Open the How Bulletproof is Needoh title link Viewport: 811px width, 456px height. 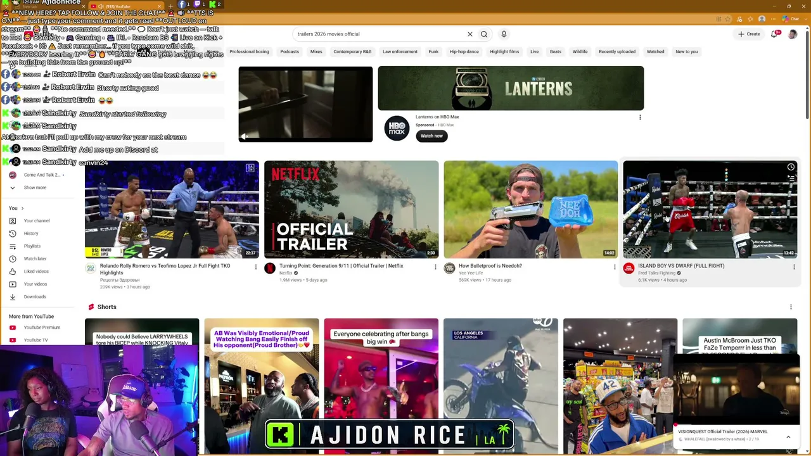pos(490,266)
